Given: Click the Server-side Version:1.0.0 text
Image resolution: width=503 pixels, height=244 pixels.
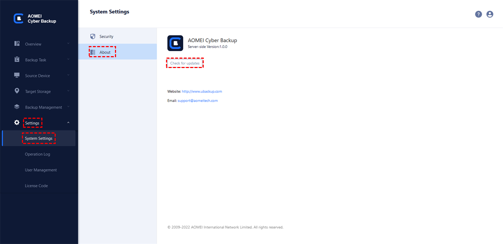Looking at the screenshot, I should (208, 47).
